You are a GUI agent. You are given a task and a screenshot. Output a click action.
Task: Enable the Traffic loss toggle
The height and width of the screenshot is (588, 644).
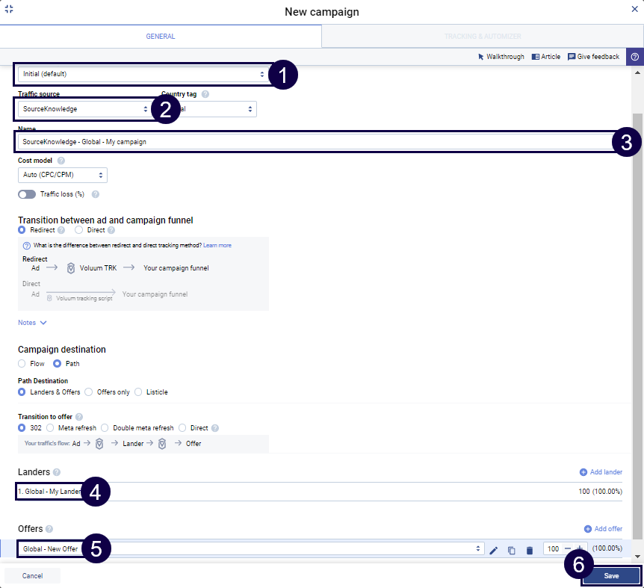pos(27,194)
